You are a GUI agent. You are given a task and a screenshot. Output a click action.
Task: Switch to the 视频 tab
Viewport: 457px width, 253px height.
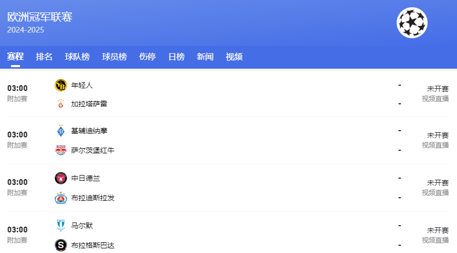234,57
